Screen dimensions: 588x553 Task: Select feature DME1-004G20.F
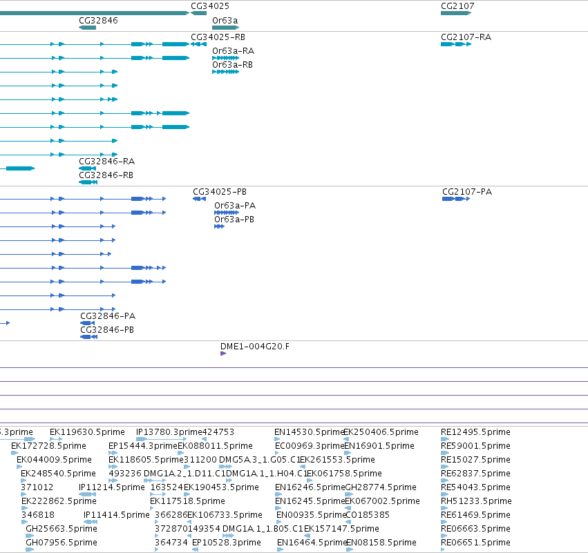pyautogui.click(x=223, y=353)
